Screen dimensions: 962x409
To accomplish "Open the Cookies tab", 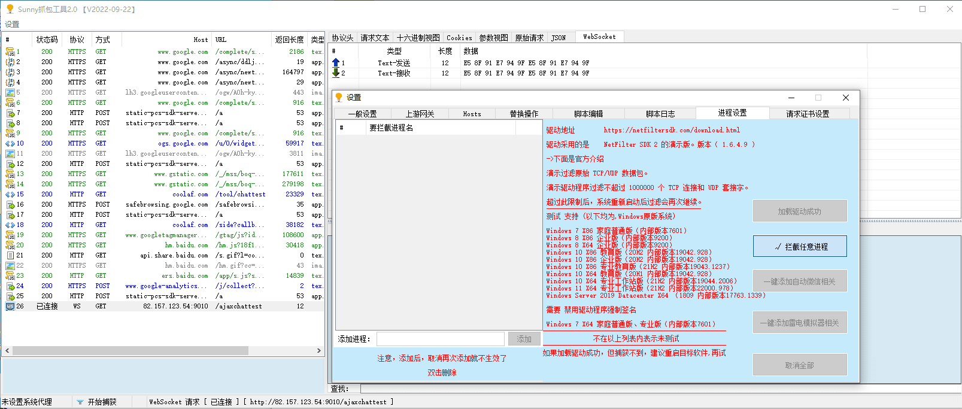I will pyautogui.click(x=459, y=38).
